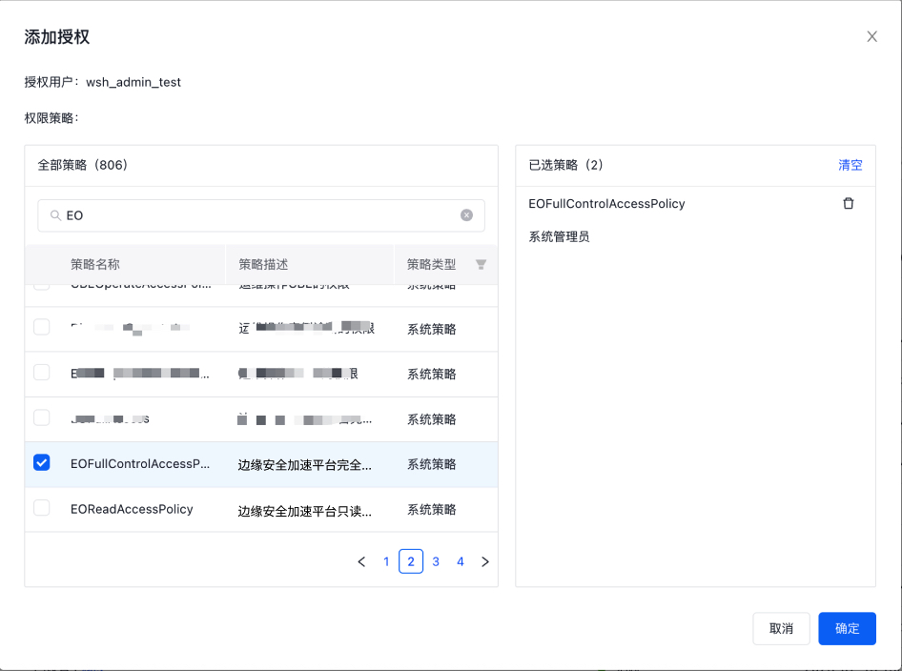The image size is (902, 671).
Task: Check the EOReadAccessPolicy checkbox
Action: [x=41, y=508]
